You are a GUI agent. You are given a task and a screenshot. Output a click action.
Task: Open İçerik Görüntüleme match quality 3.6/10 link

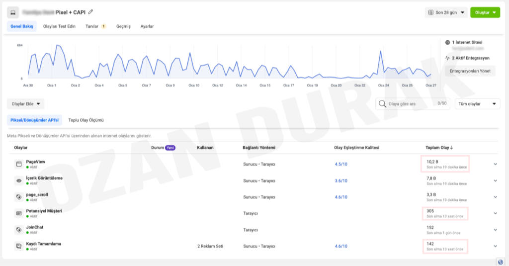[341, 180]
